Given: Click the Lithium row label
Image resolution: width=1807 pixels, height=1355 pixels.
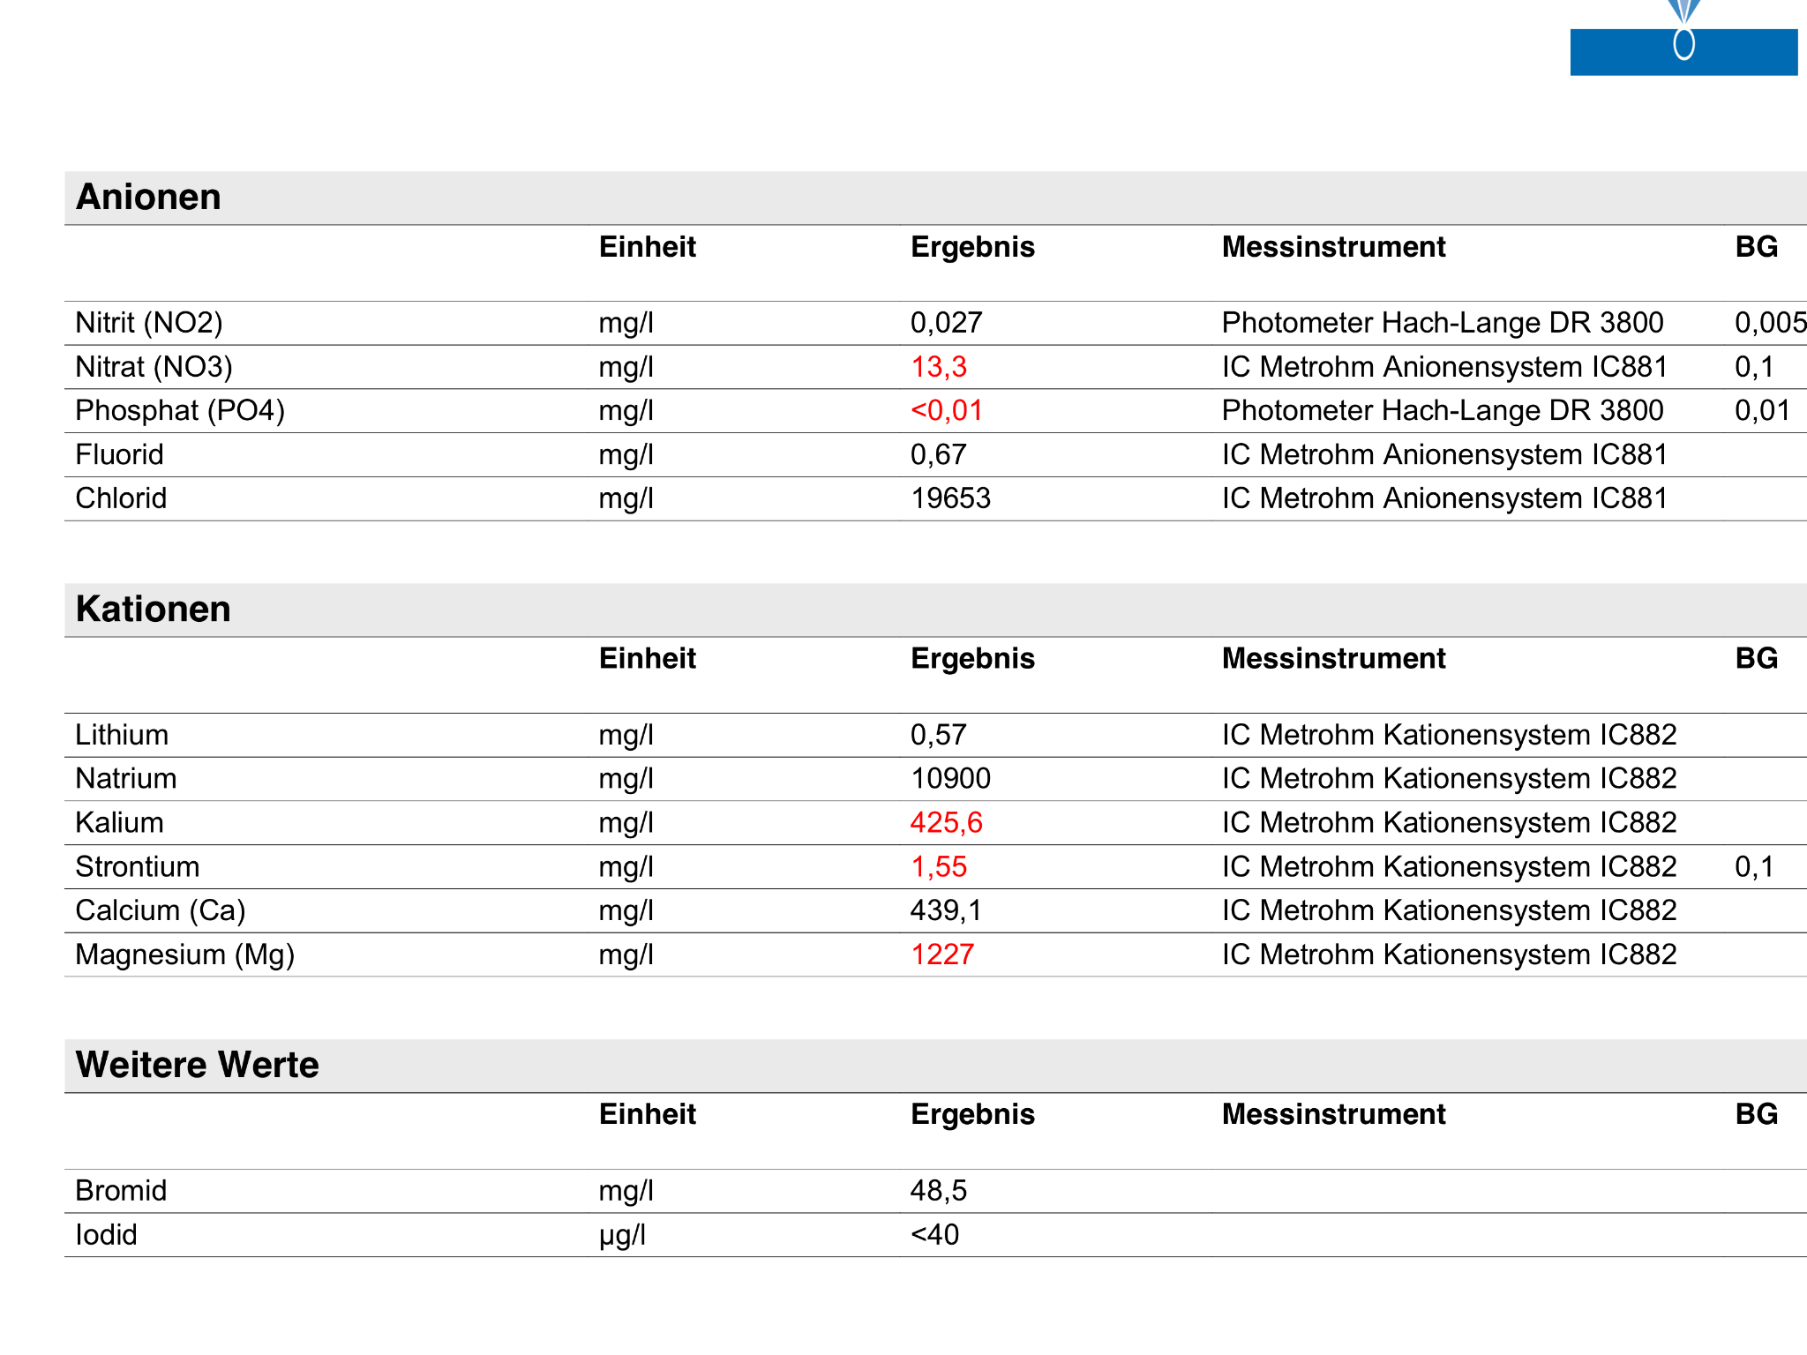Looking at the screenshot, I should pyautogui.click(x=122, y=735).
